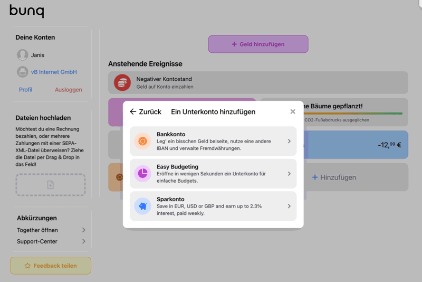Viewport: 422px width, 282px height.
Task: Expand Easy Budgeting chevron arrow
Action: tap(289, 174)
